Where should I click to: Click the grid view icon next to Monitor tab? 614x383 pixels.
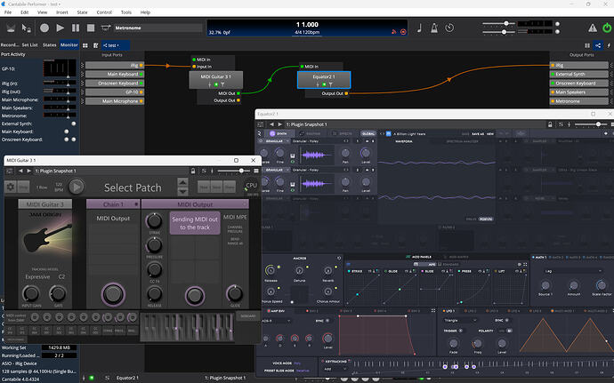(85, 45)
